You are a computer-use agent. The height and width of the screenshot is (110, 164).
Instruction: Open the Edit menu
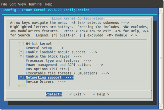pos(13,4)
